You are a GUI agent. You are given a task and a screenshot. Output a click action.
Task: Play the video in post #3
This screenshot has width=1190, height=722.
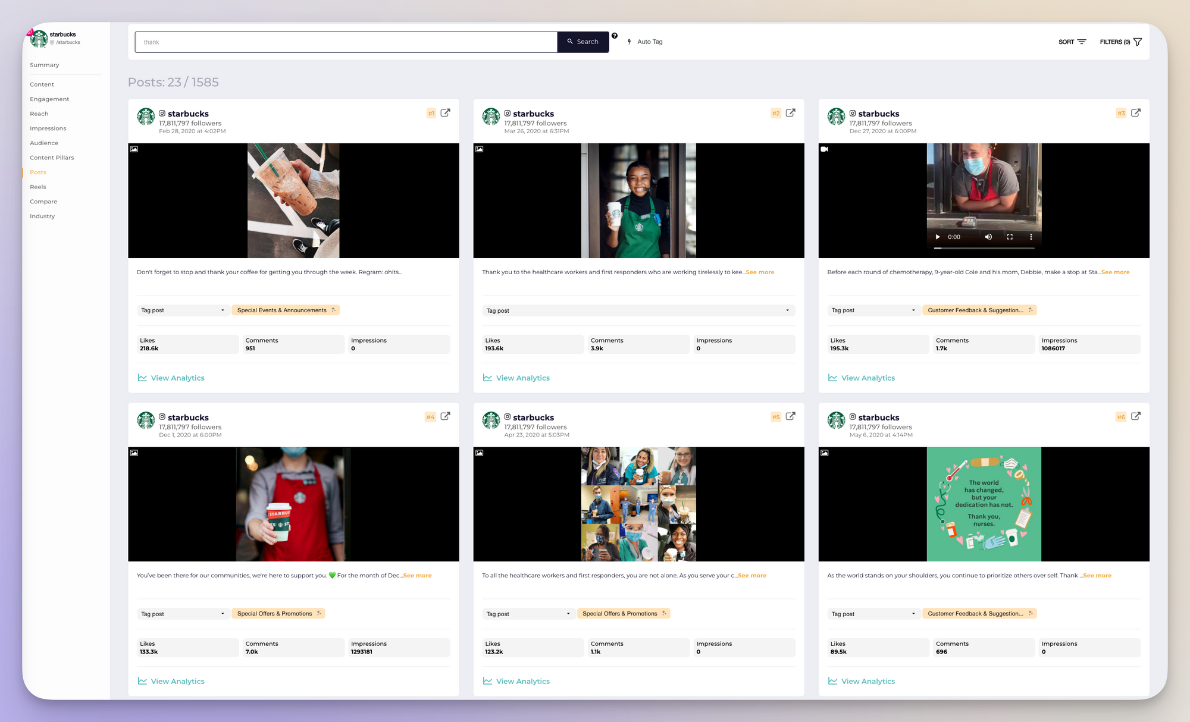pyautogui.click(x=938, y=237)
